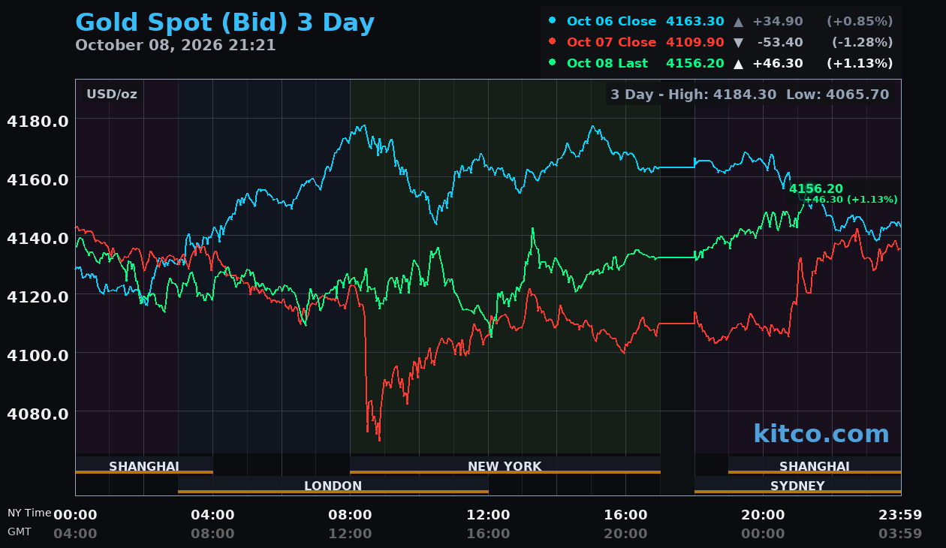Click the green 4156.20 last-price tag on chart

(815, 188)
